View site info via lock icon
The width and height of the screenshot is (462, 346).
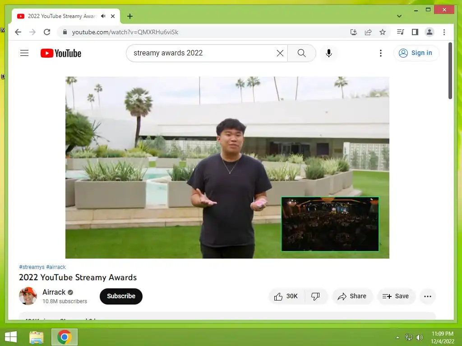coord(65,32)
